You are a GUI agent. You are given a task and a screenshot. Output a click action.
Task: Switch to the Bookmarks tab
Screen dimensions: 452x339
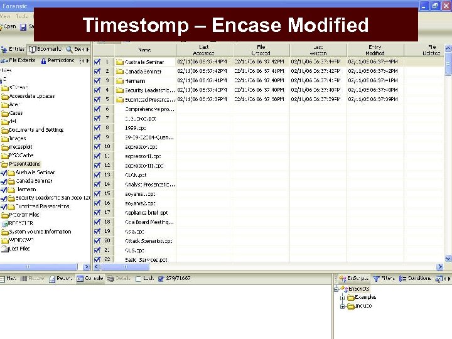[x=46, y=50]
